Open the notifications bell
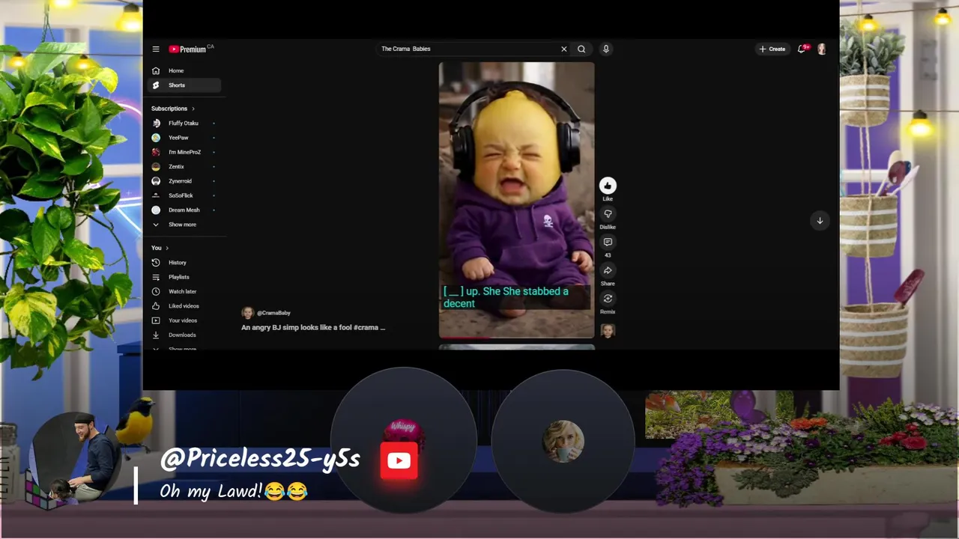 (802, 49)
